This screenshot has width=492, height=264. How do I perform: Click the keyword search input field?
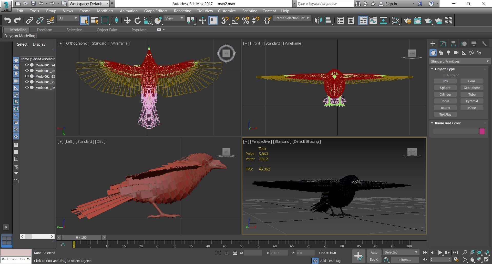click(x=325, y=4)
